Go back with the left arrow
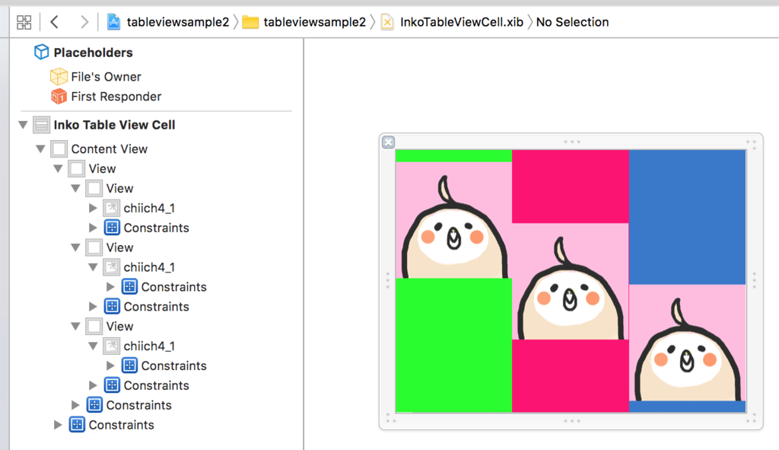 pos(55,22)
